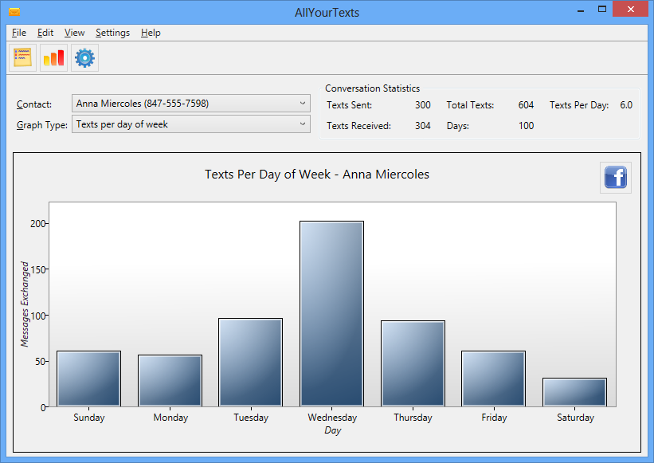Click the Tuesday bar in the chart
Screen dimensions: 654x463
point(251,363)
